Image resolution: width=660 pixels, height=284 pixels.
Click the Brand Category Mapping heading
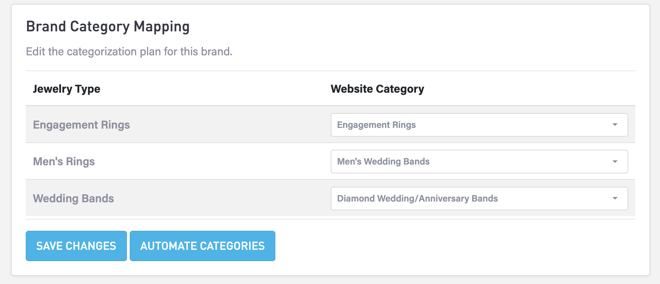pyautogui.click(x=108, y=27)
